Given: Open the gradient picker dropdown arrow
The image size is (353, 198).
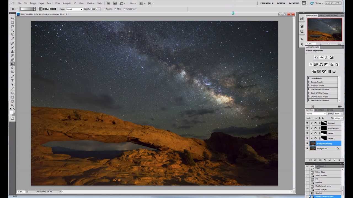Looking at the screenshot, I should [x=34, y=9].
